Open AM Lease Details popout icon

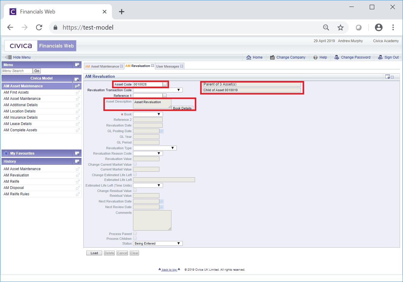click(78, 124)
